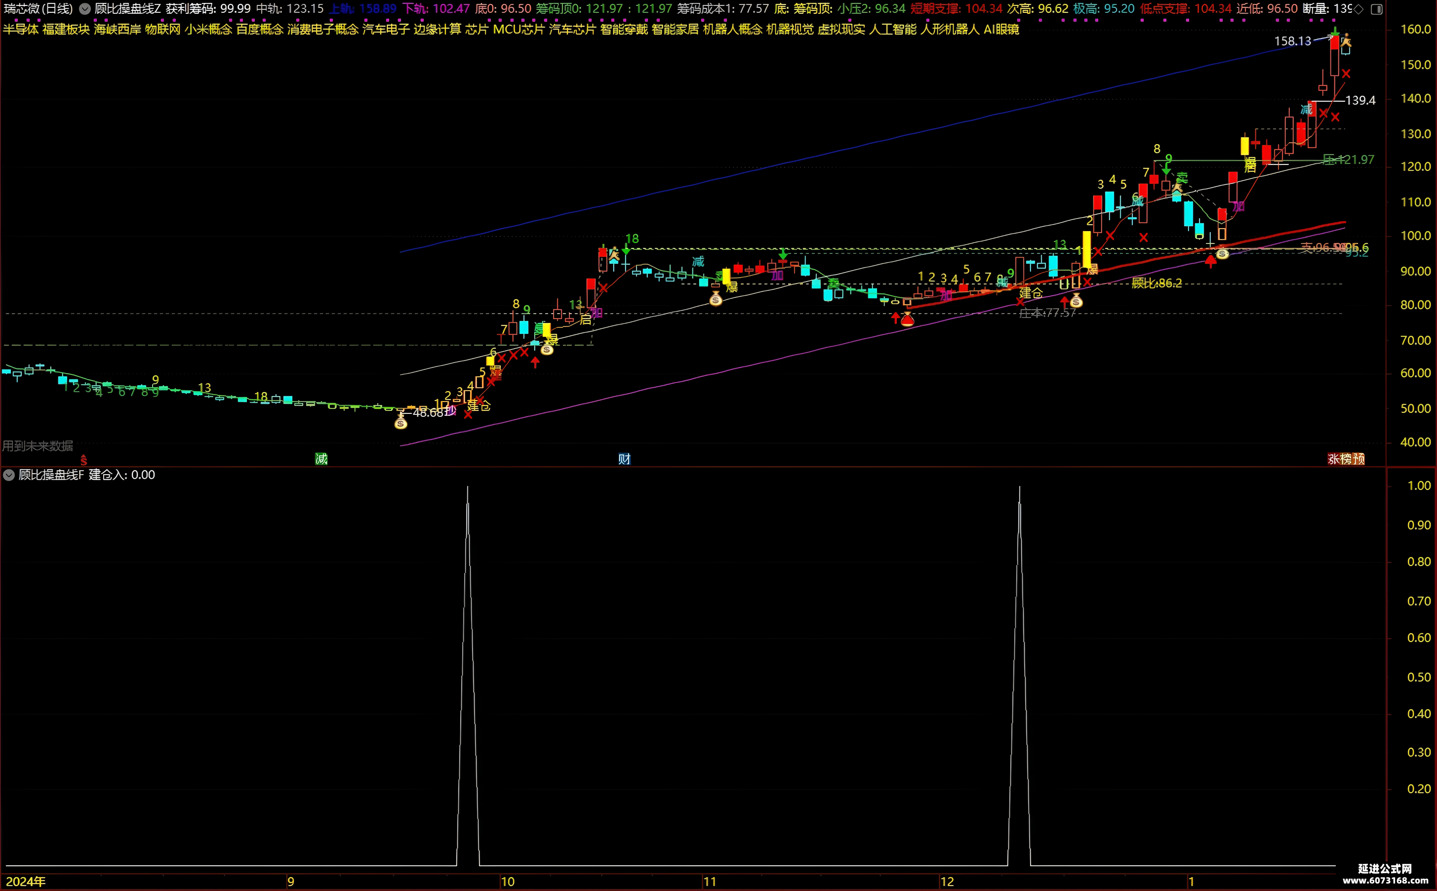Expand the 顾比操盘线F indicator dropdown arrow

(9, 475)
